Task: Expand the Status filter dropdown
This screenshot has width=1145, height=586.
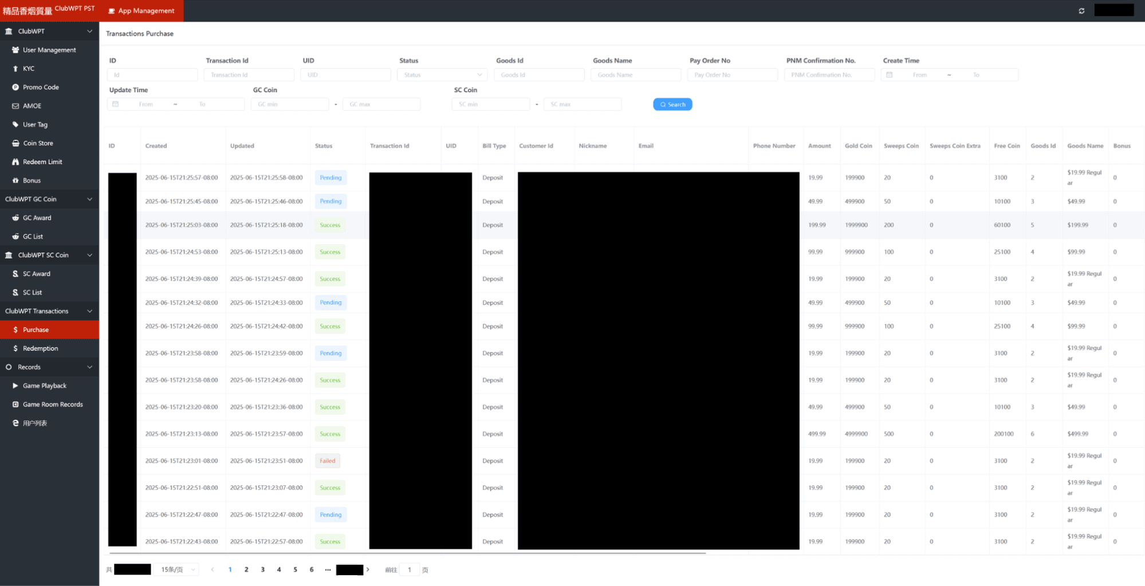Action: coord(442,74)
